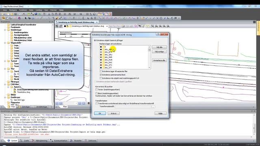Check Block (insättningspunkten) option
This screenshot has width=260, height=146.
97,94
